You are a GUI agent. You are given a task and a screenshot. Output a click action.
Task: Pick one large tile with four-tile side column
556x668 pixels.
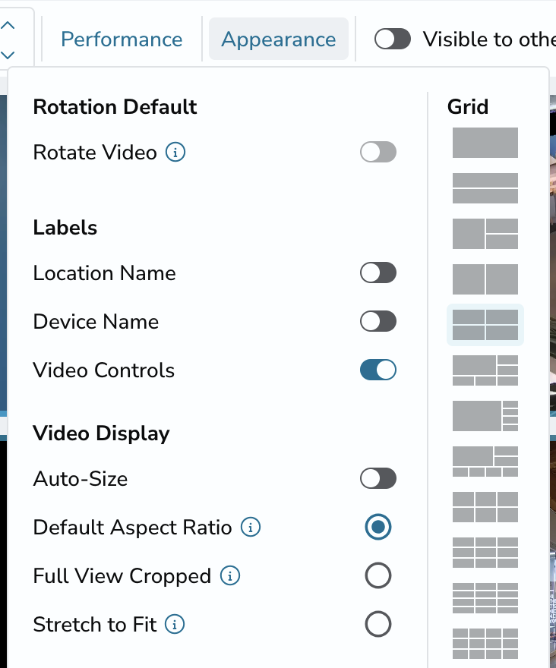pyautogui.click(x=485, y=416)
